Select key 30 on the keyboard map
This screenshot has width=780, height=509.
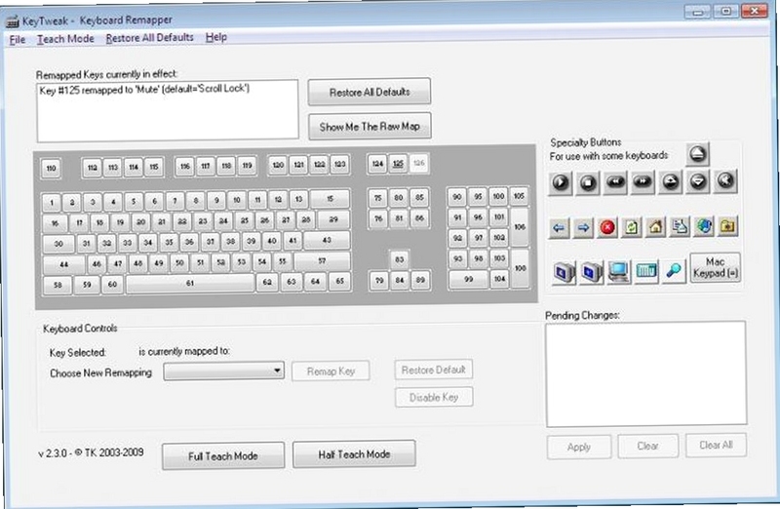(x=58, y=244)
